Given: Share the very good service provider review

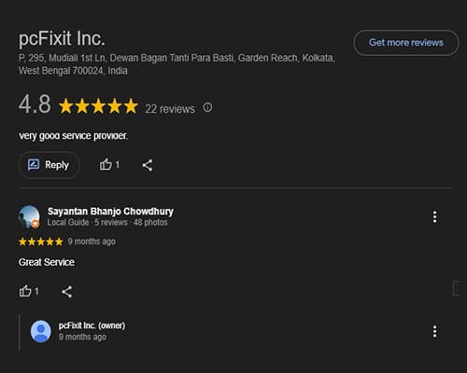Looking at the screenshot, I should (x=148, y=165).
